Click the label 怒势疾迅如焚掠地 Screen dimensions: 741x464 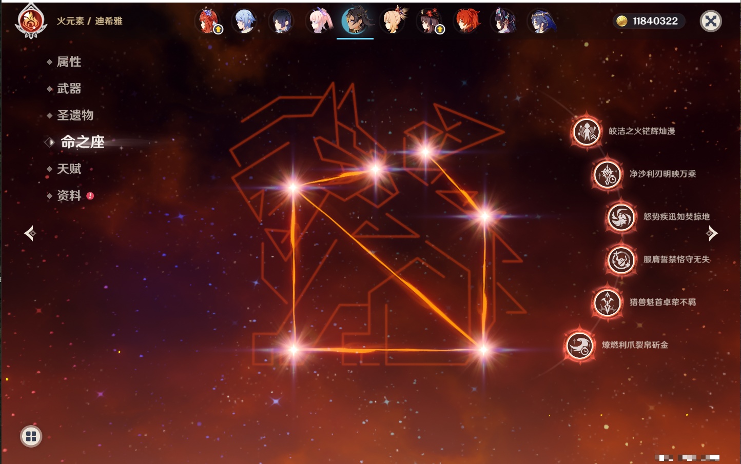(x=677, y=216)
